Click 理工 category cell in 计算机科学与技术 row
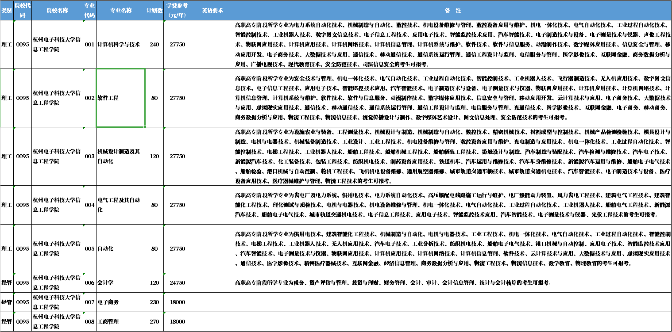Viewport: 672px width, 332px height. click(7, 45)
